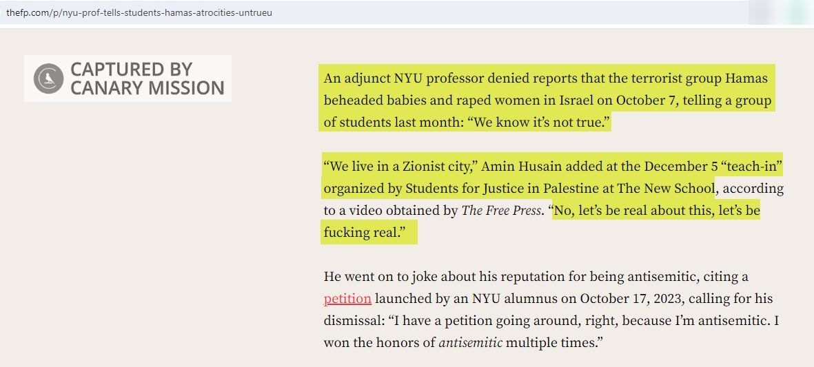Click the italic word "antisemitic"
Screen dimensions: 814x367
(470, 342)
